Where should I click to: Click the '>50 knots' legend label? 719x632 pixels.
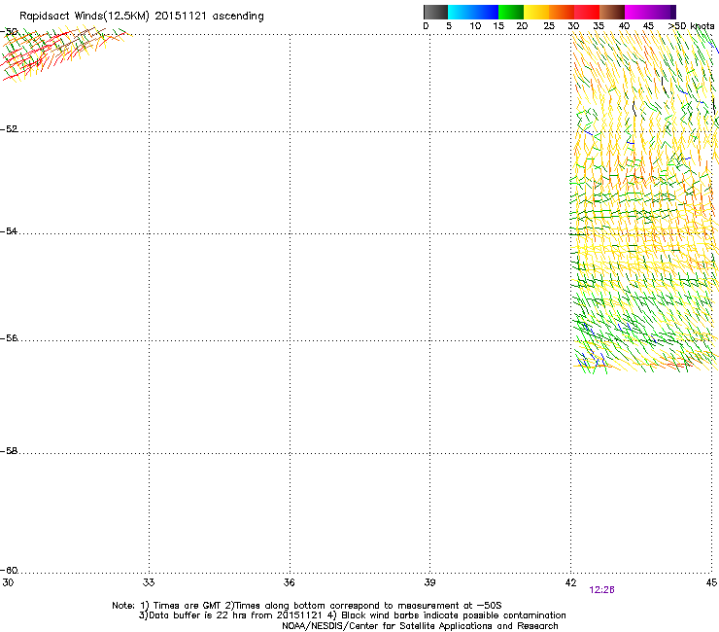pyautogui.click(x=691, y=26)
